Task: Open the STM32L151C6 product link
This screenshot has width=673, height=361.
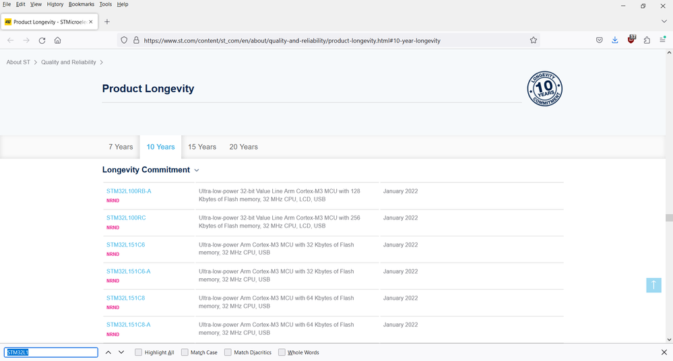Action: tap(126, 244)
